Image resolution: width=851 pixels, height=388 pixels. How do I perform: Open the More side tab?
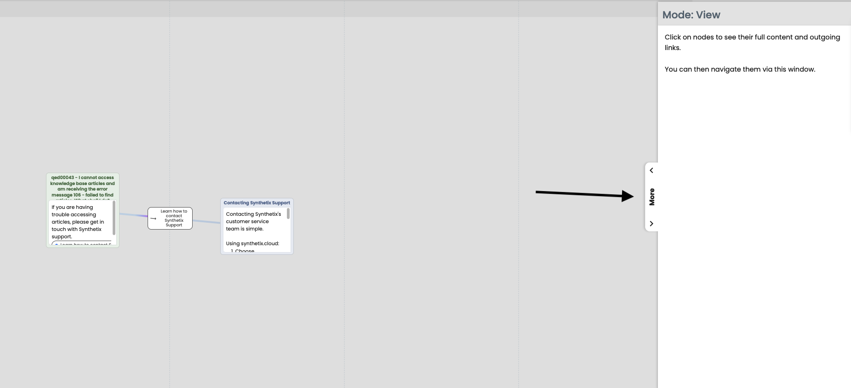click(652, 197)
